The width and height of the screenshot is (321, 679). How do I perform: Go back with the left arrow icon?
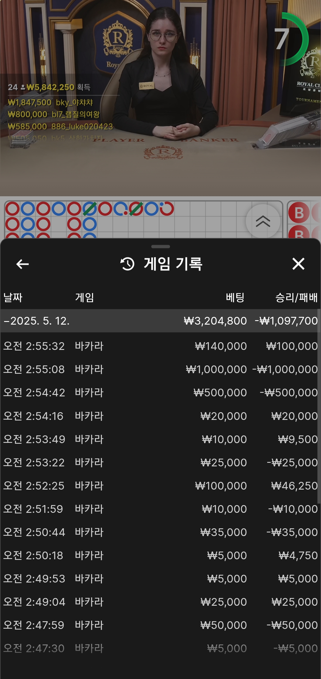22,264
